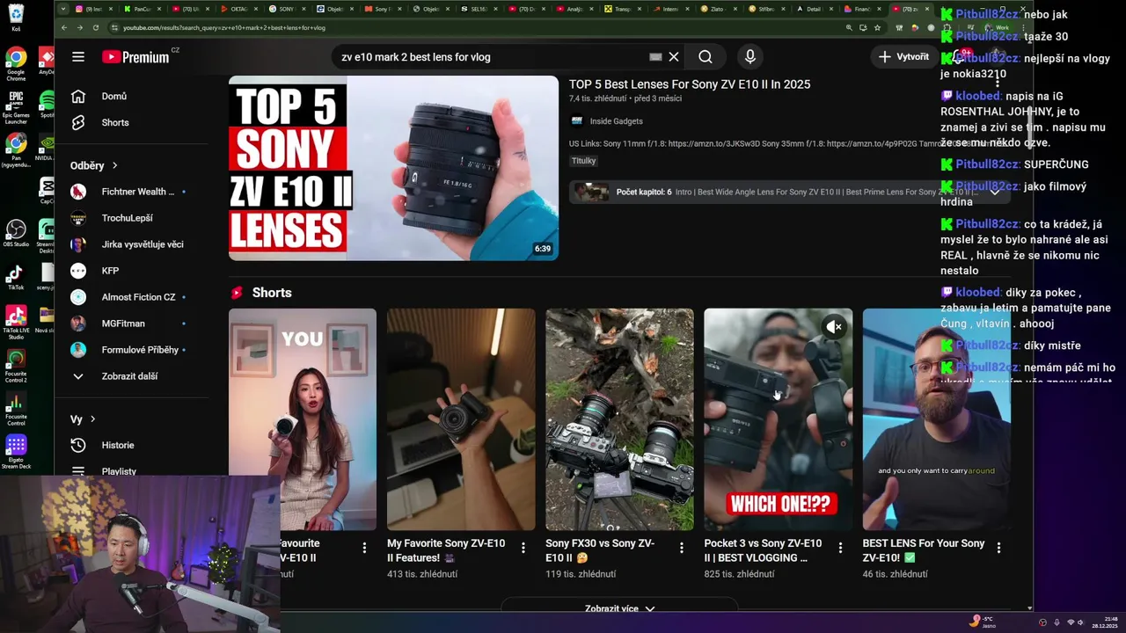Click the Chrome address bar URL
This screenshot has height=633, width=1126.
[224, 27]
